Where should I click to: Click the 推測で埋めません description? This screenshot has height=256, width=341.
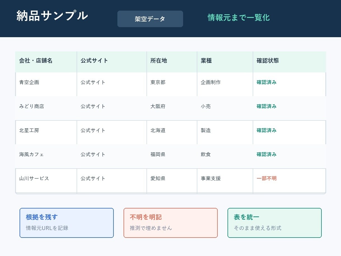(151, 228)
